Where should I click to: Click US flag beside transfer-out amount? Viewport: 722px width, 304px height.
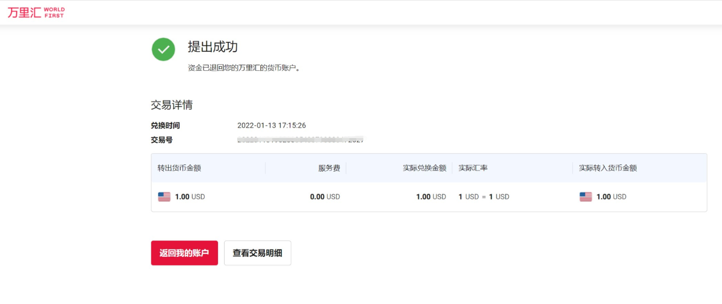point(164,197)
